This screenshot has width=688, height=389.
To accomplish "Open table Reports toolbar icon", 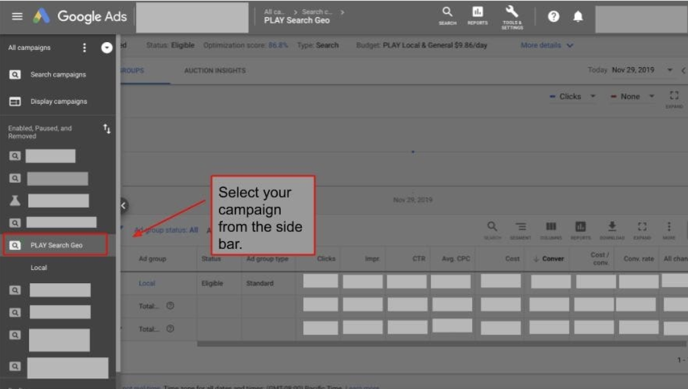I will pos(581,230).
